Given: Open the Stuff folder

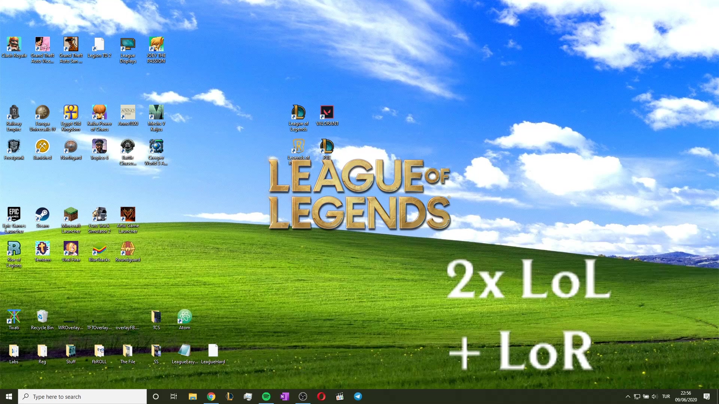Looking at the screenshot, I should point(71,353).
